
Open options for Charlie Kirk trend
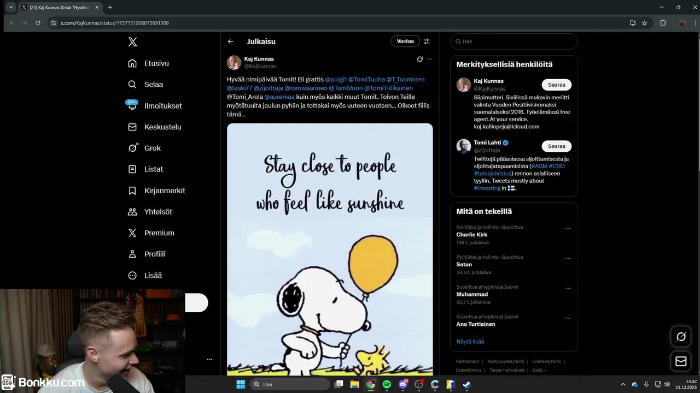point(568,229)
